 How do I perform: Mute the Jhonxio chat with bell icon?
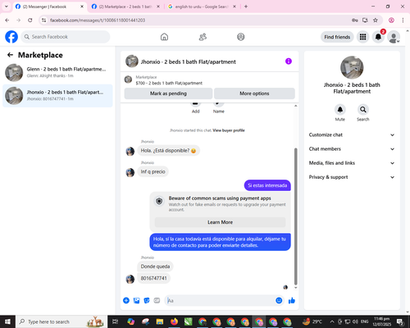click(x=340, y=110)
